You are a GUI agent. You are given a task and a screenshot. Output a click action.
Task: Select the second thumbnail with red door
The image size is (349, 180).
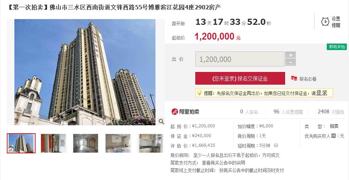coord(53,143)
